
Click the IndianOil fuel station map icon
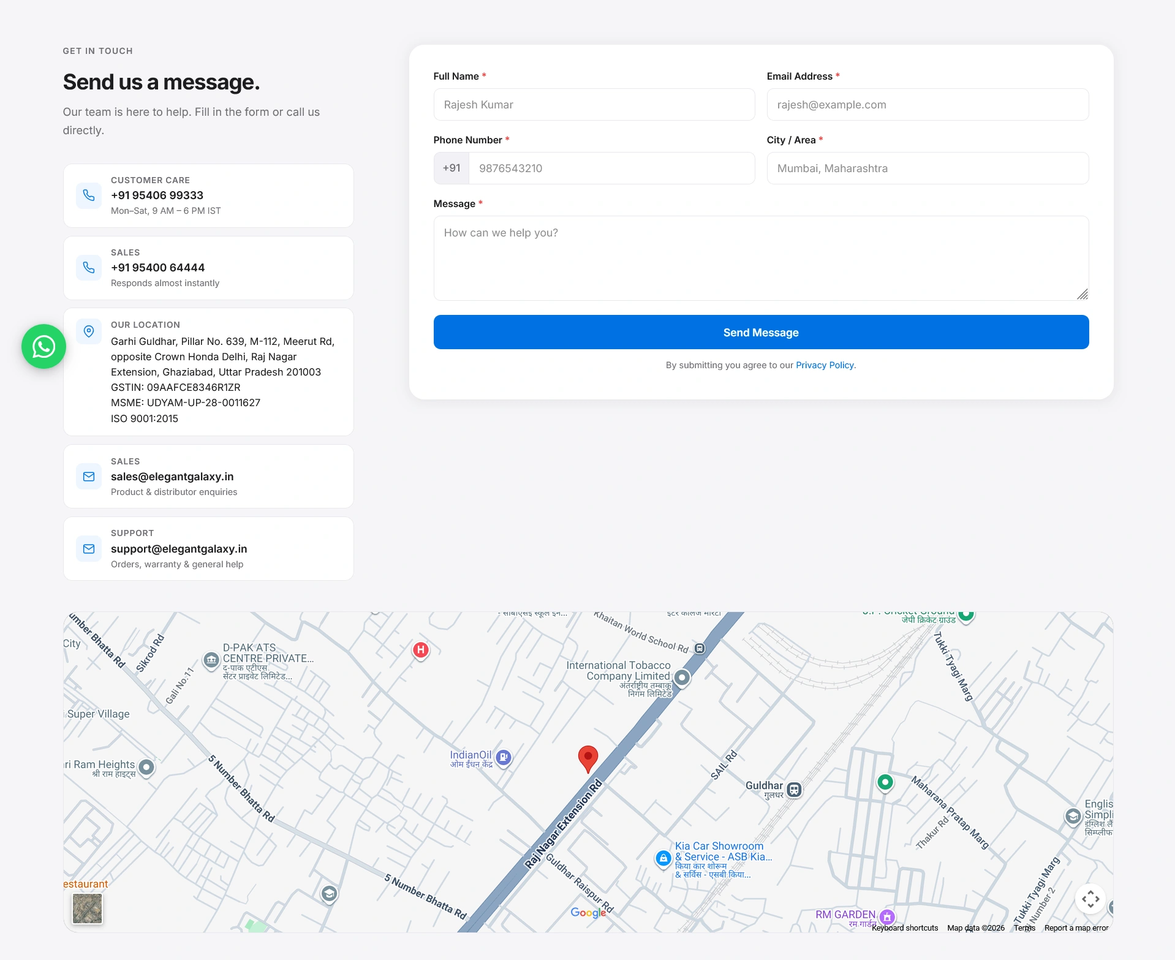coord(504,758)
